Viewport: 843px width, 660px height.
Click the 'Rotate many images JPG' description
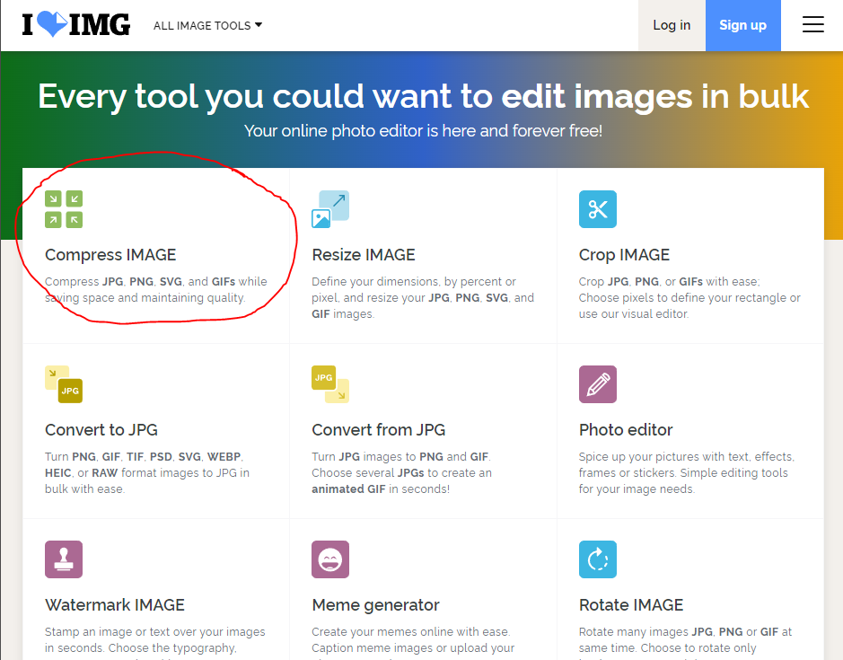point(685,642)
